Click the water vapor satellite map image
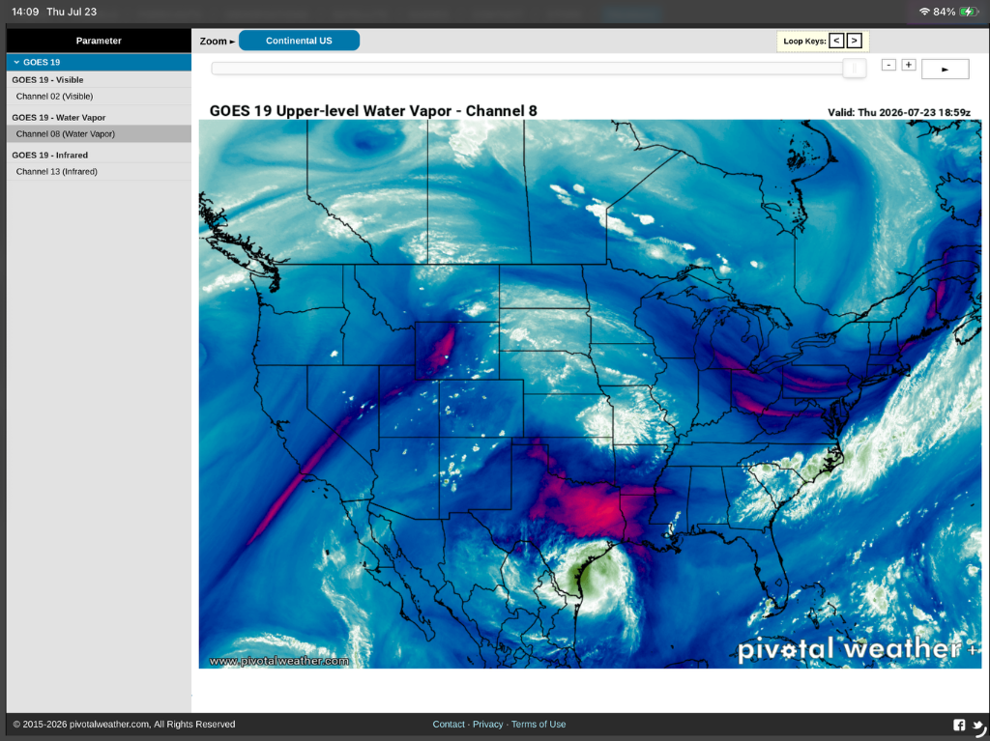This screenshot has width=990, height=741. pos(591,394)
